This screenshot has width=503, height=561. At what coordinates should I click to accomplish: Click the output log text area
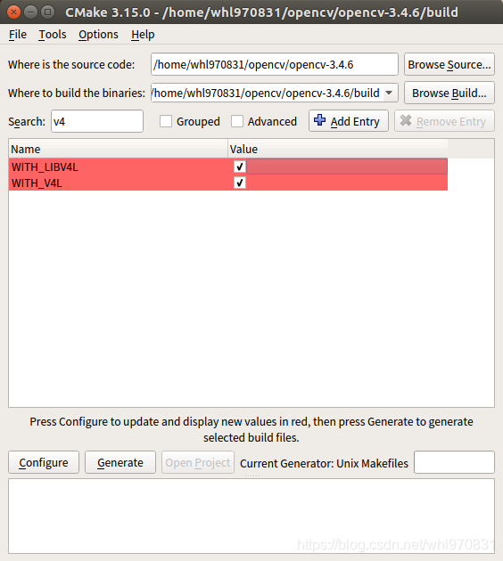coord(251,516)
